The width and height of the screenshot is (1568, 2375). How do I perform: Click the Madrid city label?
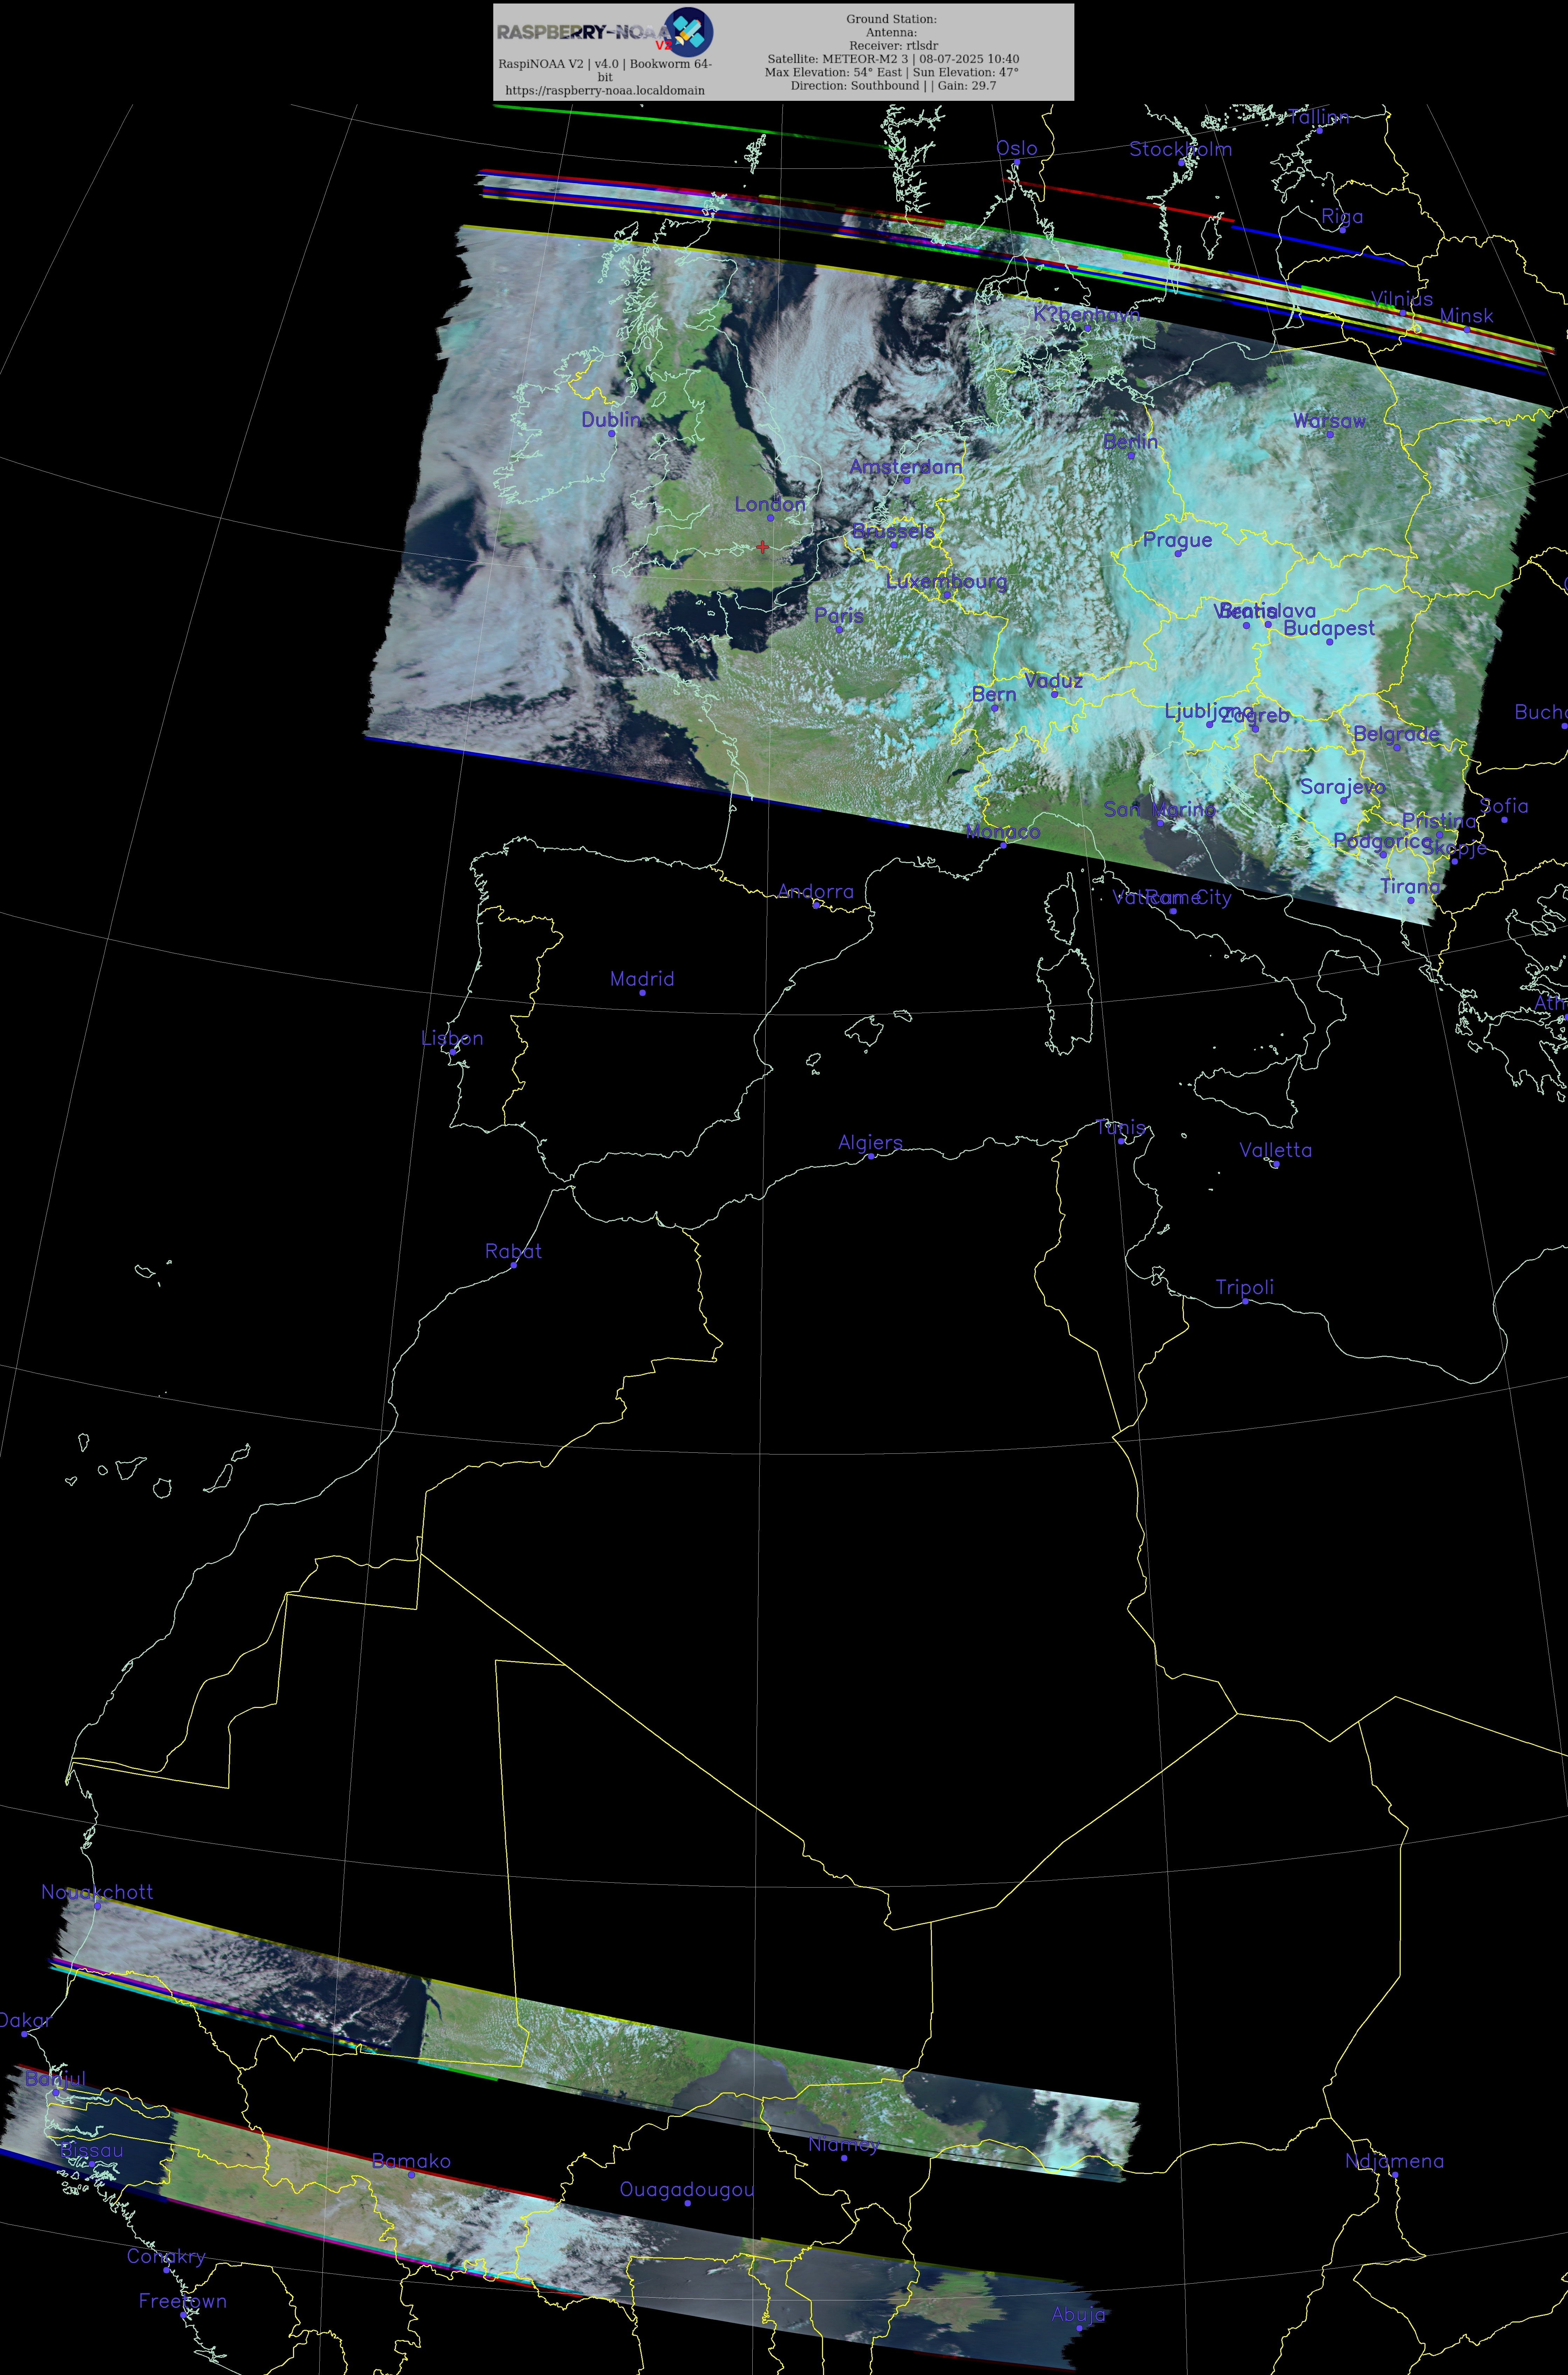[642, 979]
